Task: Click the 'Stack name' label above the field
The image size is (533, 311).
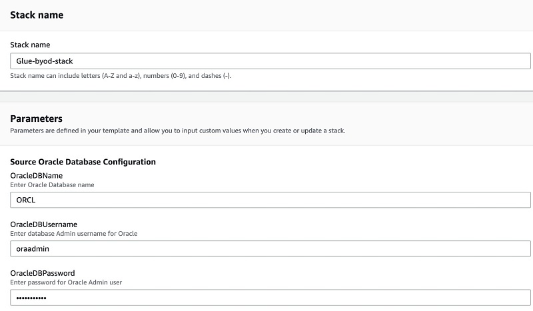Action: [30, 45]
